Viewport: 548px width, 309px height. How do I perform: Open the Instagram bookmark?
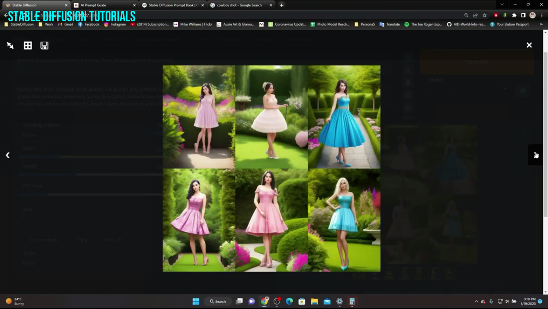115,24
